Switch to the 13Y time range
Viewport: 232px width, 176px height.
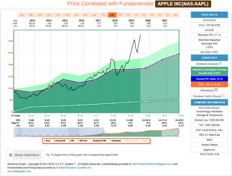85,15
